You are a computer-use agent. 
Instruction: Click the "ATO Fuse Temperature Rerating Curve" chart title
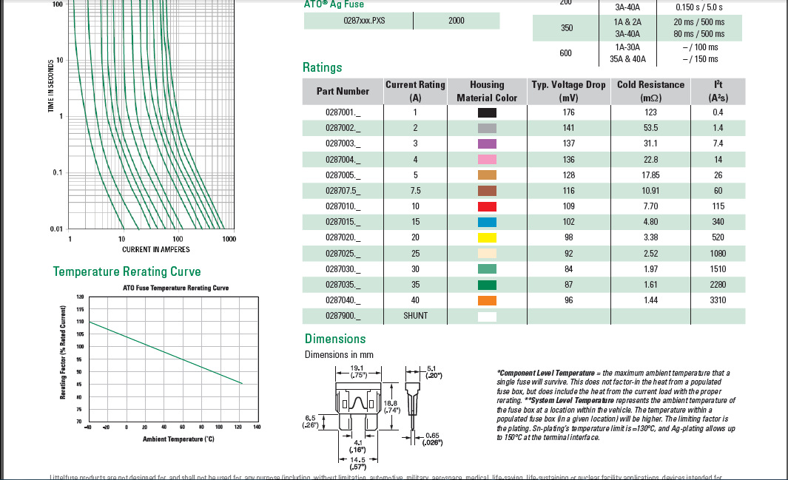[x=176, y=288]
